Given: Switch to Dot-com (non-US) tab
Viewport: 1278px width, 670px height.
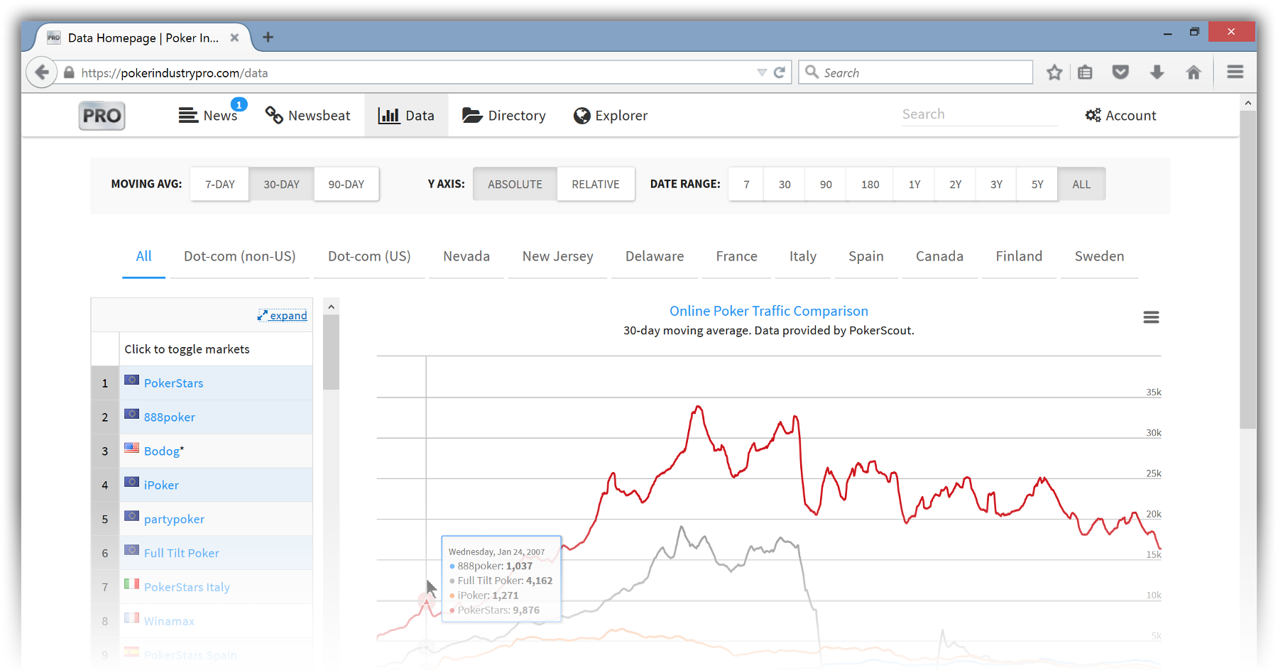Looking at the screenshot, I should tap(239, 256).
